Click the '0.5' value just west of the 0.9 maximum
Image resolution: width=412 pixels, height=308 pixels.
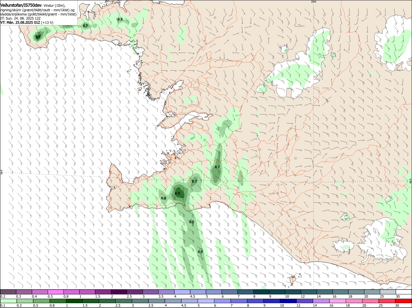(164, 198)
